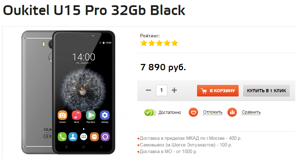Viewport: 298px width, 159px height.
Task: Click the Settings gear icon on the phone image
Action: [x=105, y=115]
